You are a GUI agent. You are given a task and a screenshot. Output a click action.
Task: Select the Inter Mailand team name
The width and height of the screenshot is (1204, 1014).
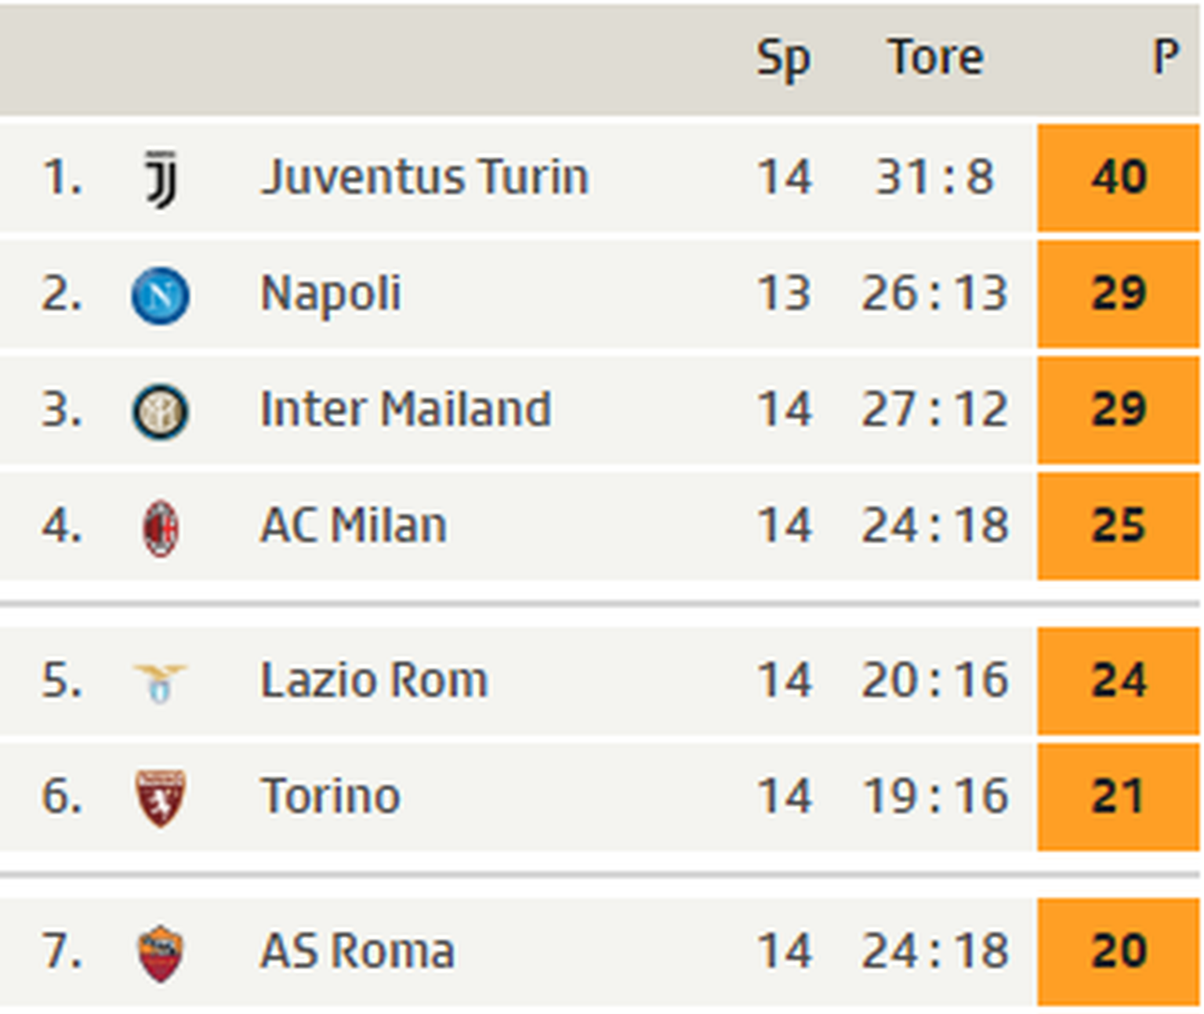405,409
